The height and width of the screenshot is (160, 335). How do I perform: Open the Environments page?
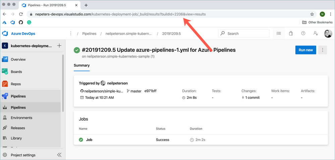(21, 118)
